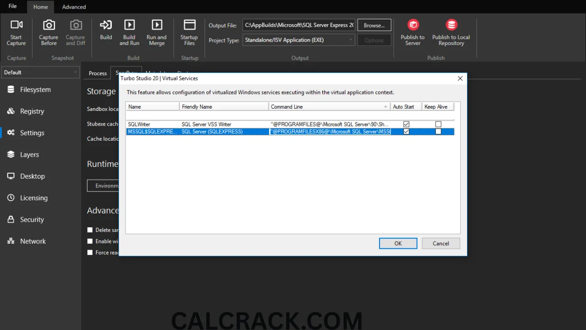Click the Capture and Diff camera icon
Screen dimensions: 586x330
pos(76,25)
